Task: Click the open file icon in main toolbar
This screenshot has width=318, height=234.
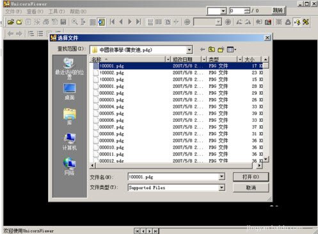Action: pyautogui.click(x=10, y=22)
